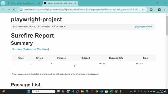The image size is (168, 94).
Task: Open Task View on the taskbar
Action: click(x=58, y=91)
